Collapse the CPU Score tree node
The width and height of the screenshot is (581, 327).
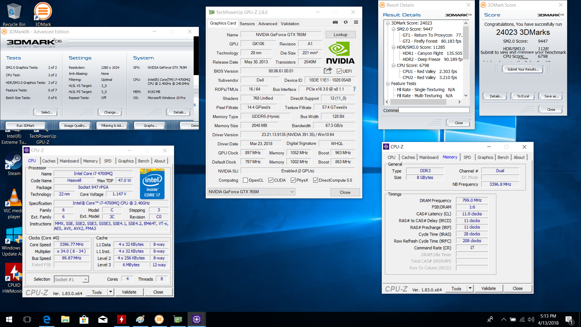pyautogui.click(x=393, y=65)
